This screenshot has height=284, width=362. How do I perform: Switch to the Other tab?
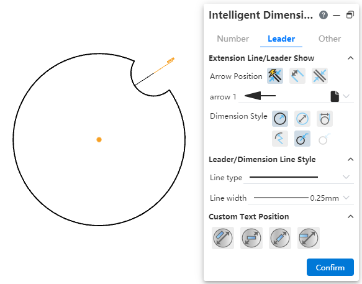click(x=330, y=39)
